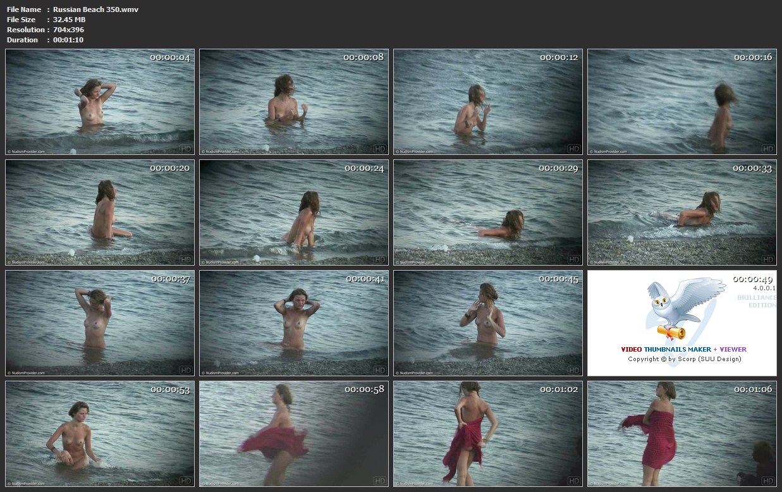This screenshot has height=492, width=782.
Task: Open the thumbnail stamped 00:00:08
Action: pos(294,102)
